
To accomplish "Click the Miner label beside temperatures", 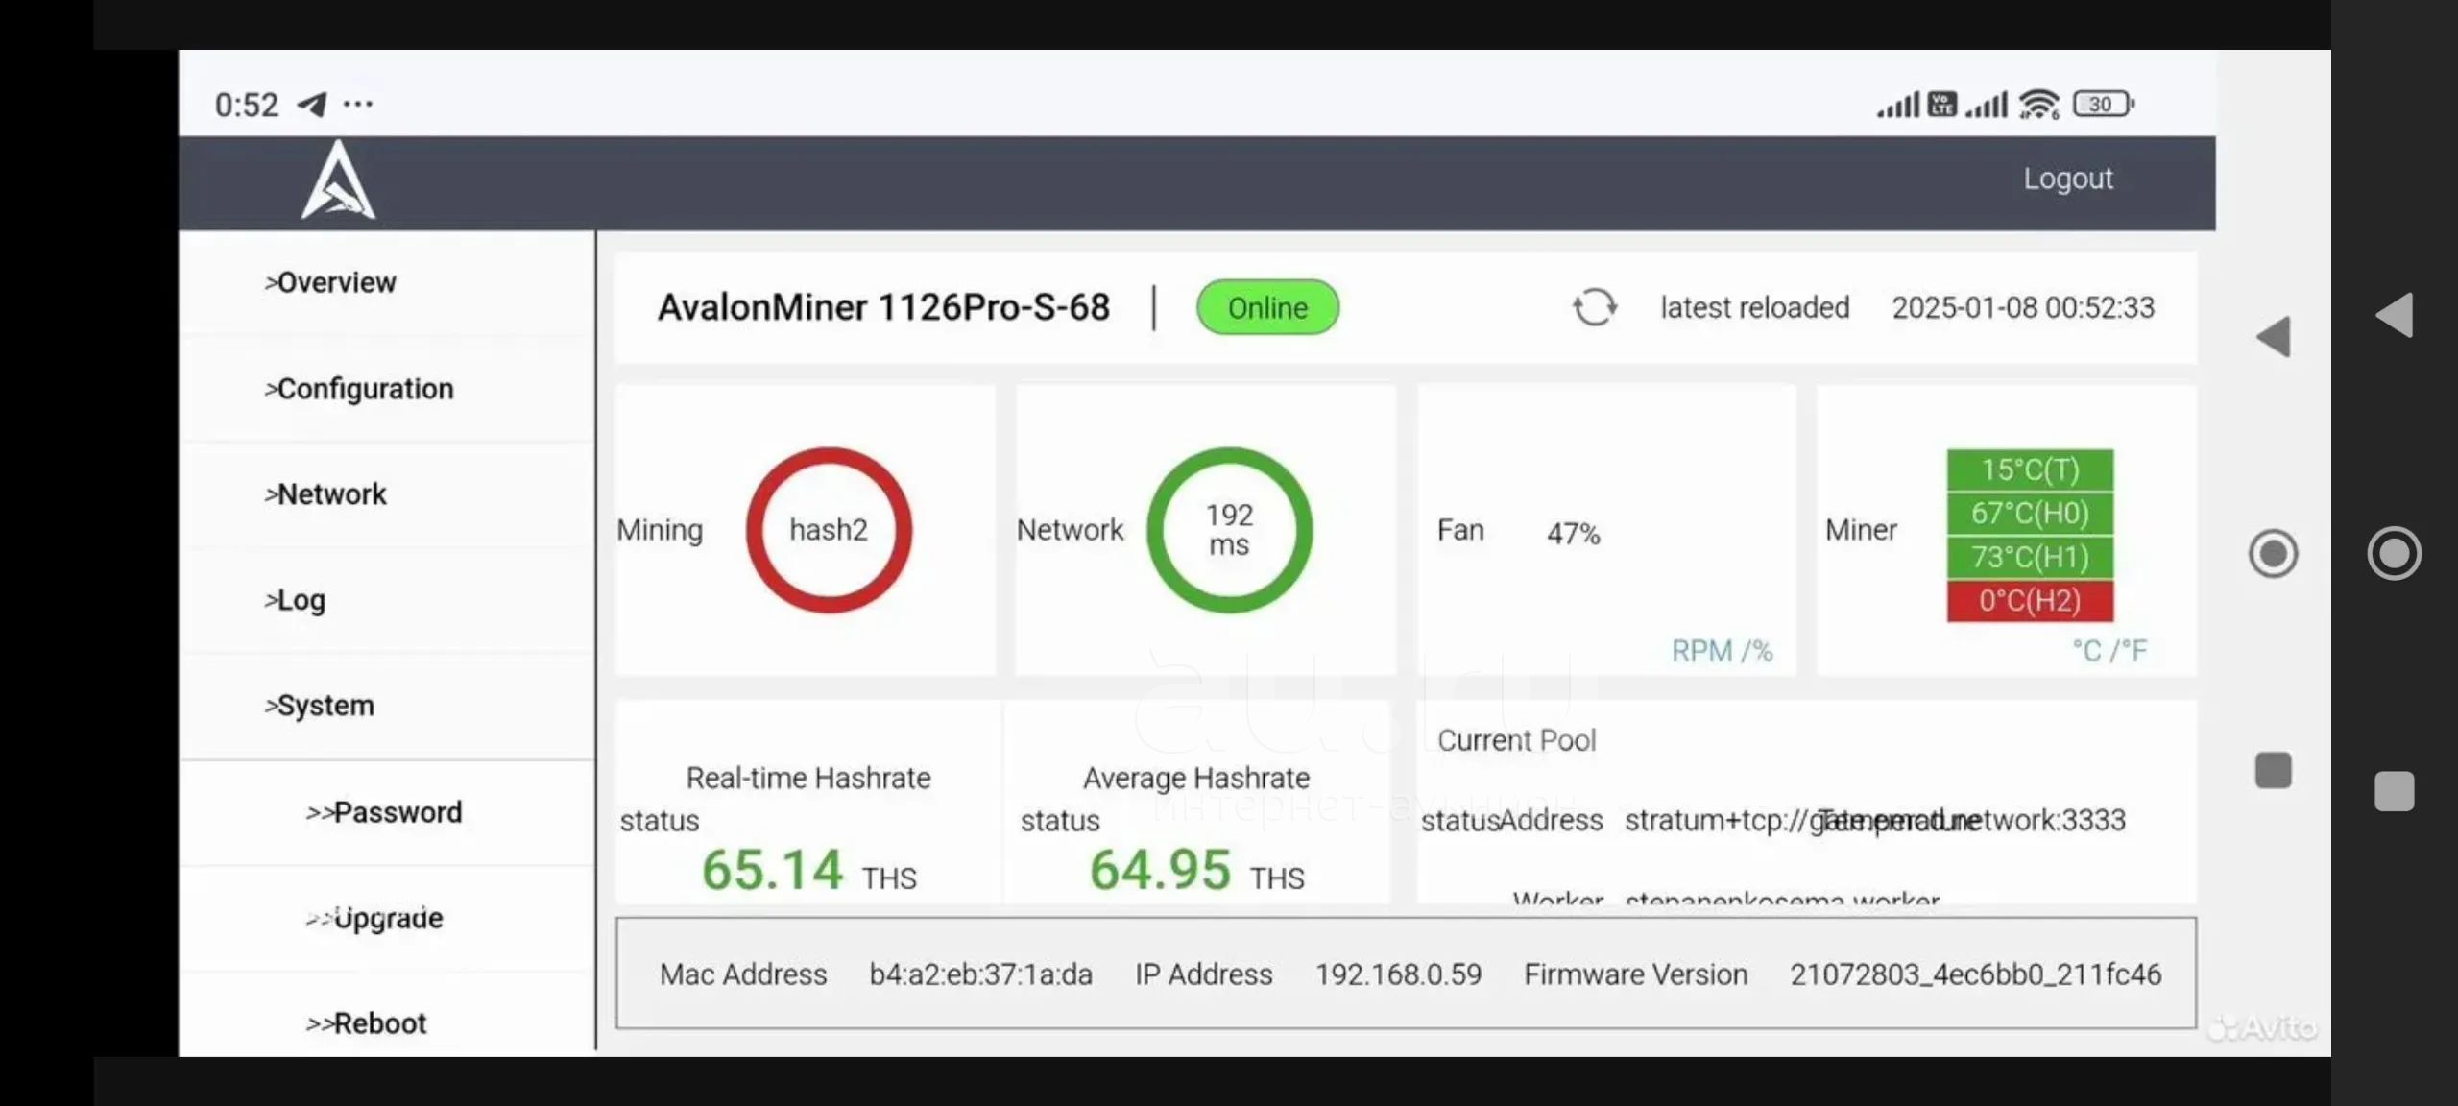I will 1861,530.
